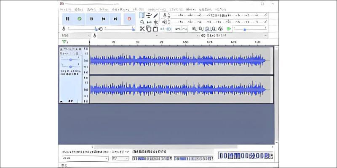Open the Transport menu

[120, 10]
